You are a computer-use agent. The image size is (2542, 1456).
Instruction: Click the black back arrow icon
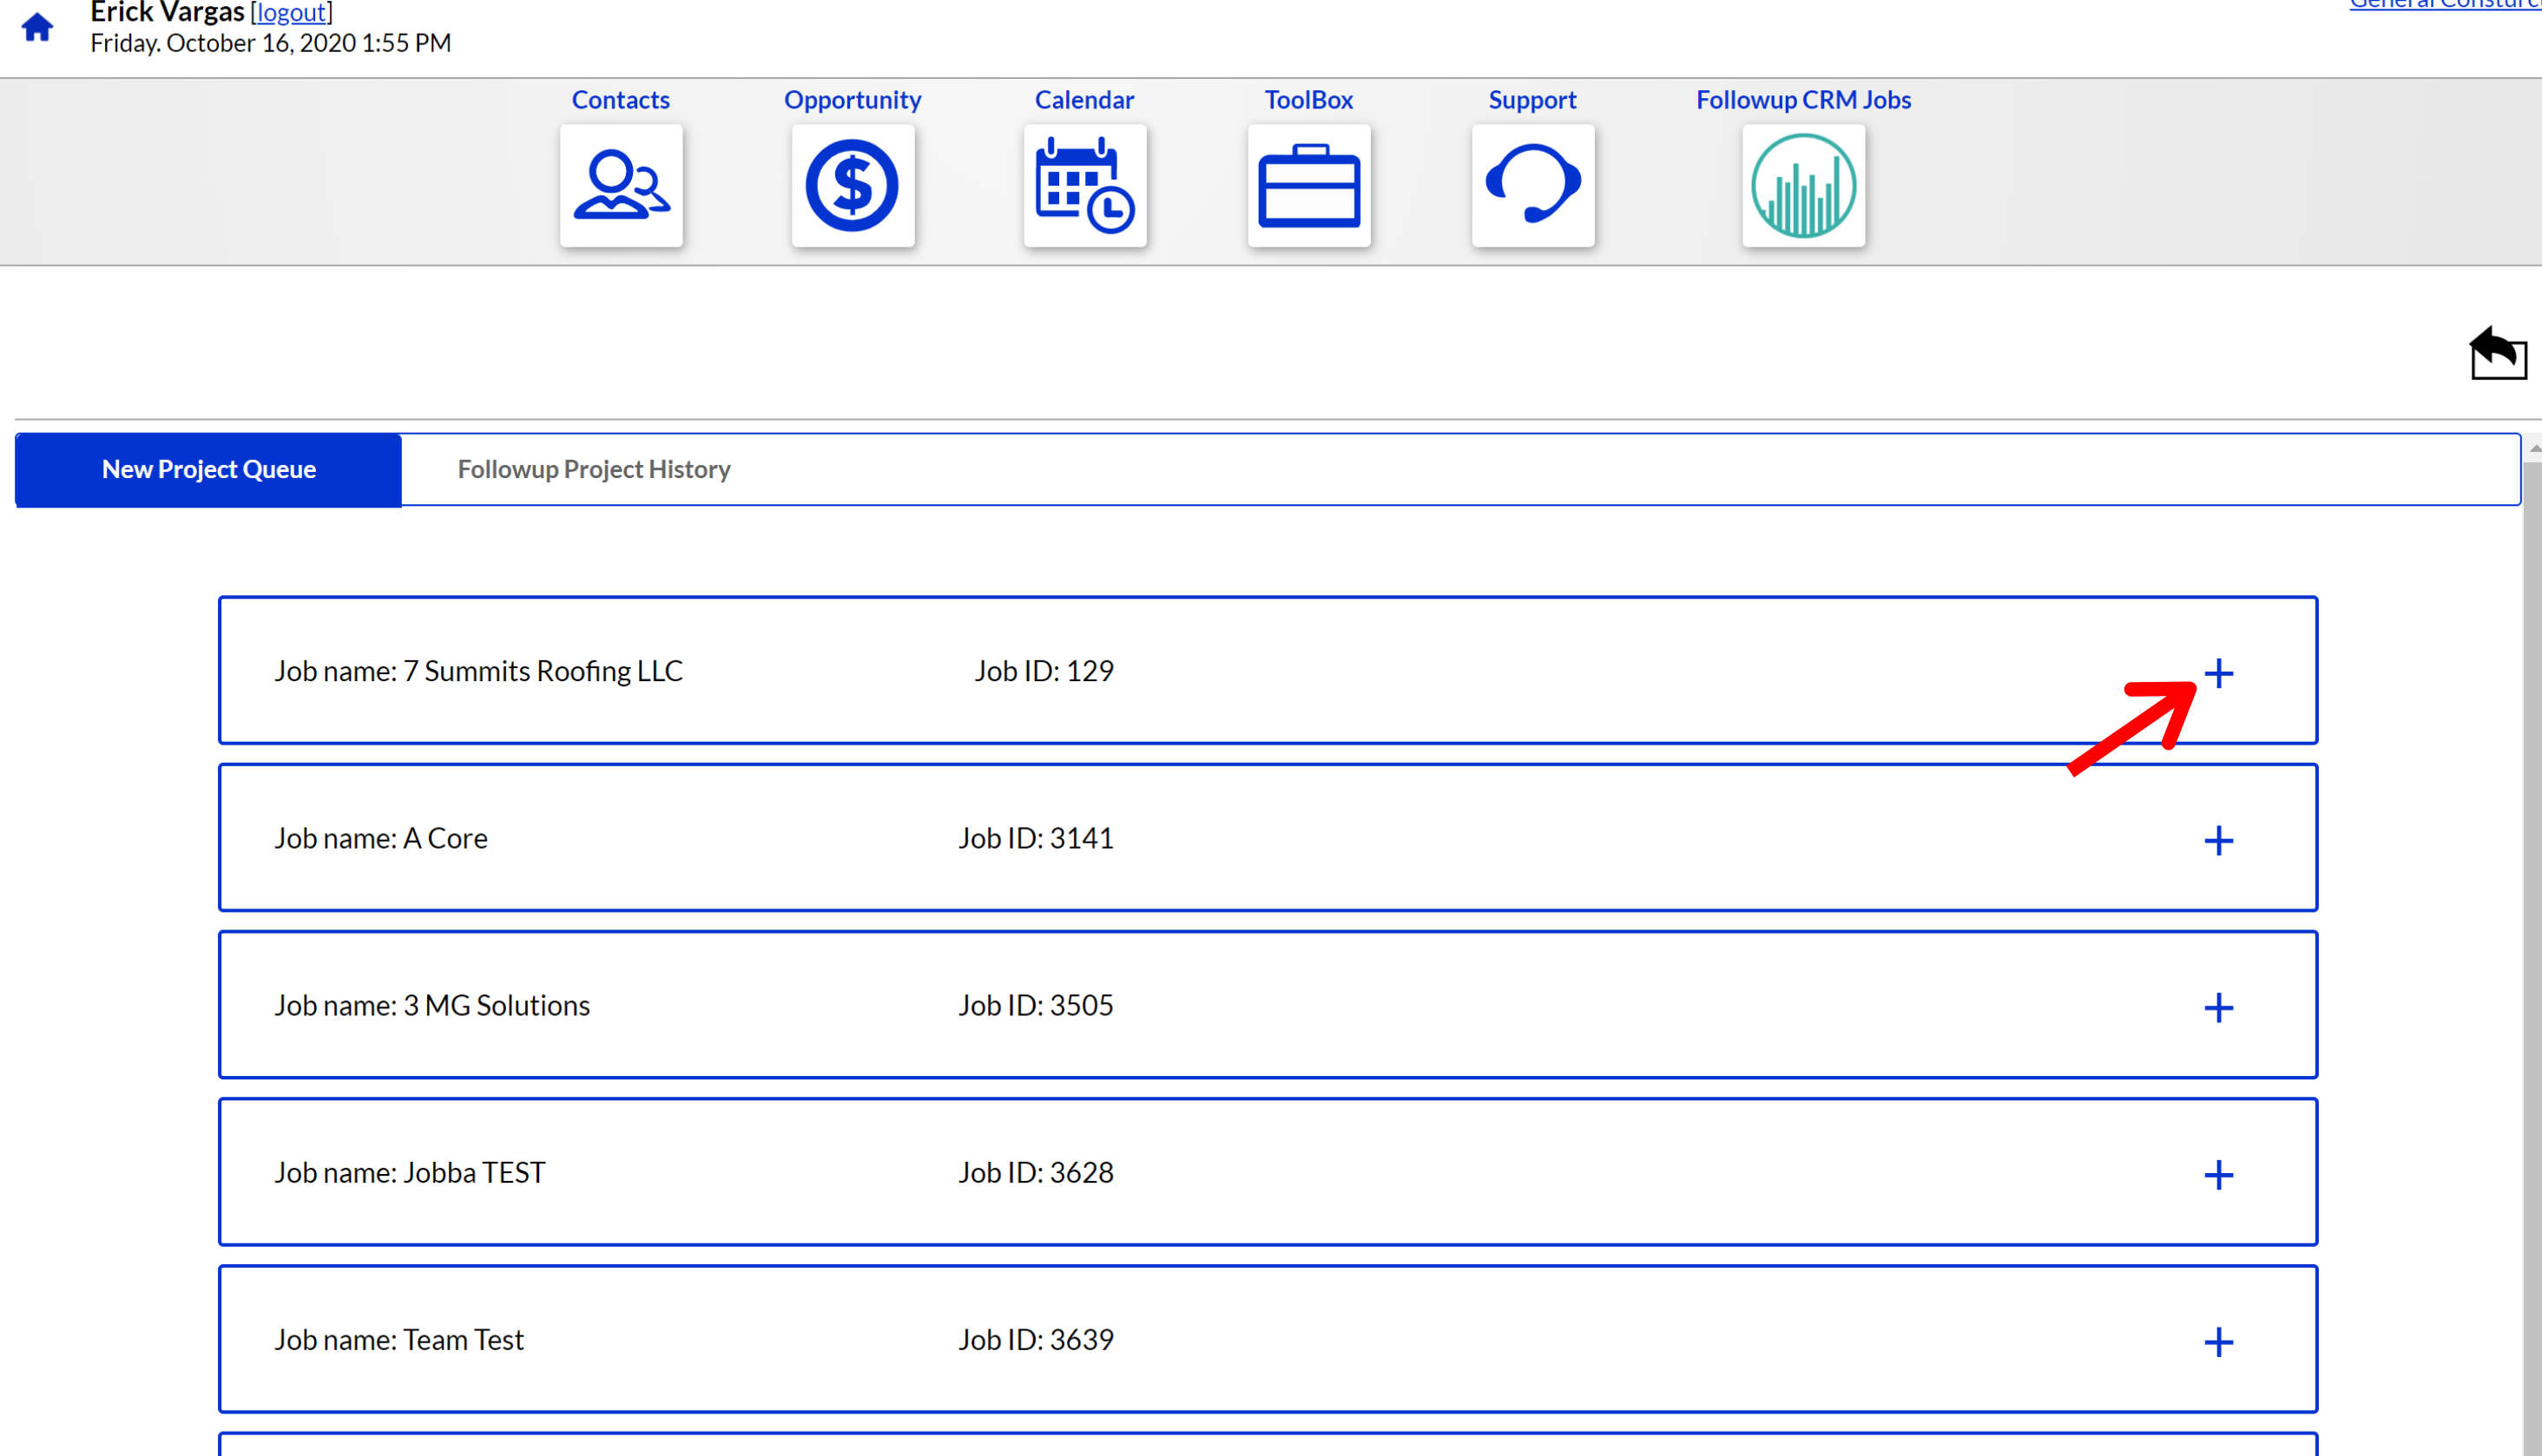pyautogui.click(x=2497, y=353)
